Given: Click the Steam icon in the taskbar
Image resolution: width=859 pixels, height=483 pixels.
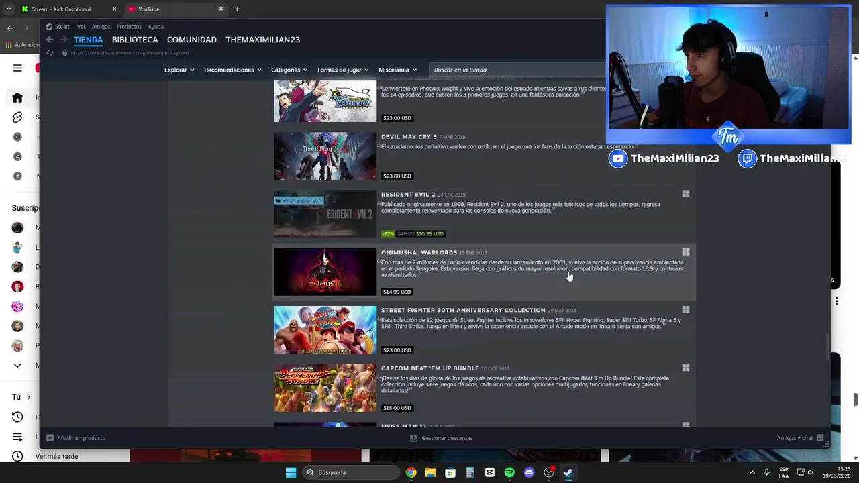Looking at the screenshot, I should click(568, 472).
